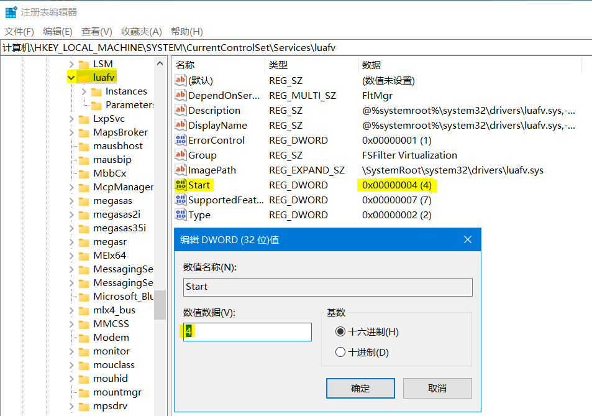The image size is (592, 416).
Task: Click the Parameters subkey folder icon
Action: pyautogui.click(x=96, y=104)
